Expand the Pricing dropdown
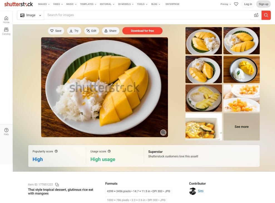275x203 pixels. (x=226, y=4)
